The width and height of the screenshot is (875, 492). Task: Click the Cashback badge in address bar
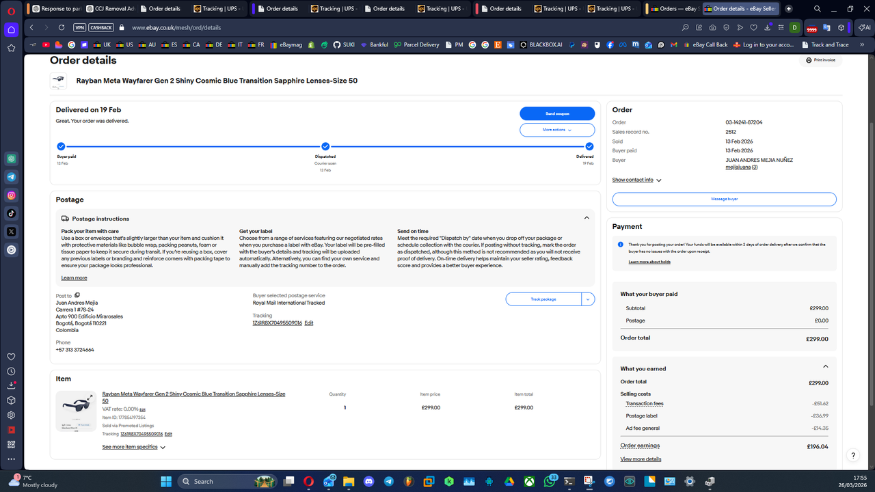102,28
